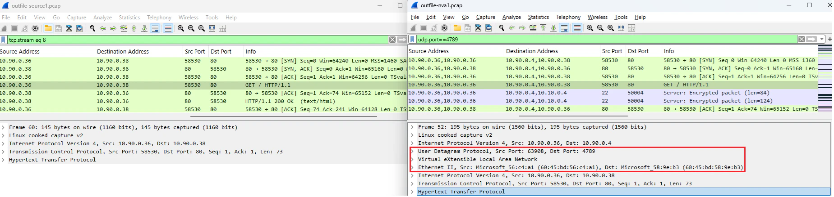Open Telephony menu in outfile-nva1
Viewport: 834px width, 197px height.
(x=568, y=17)
